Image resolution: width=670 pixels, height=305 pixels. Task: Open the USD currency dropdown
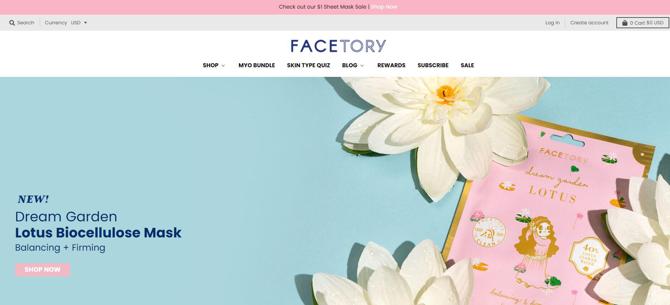click(x=79, y=23)
